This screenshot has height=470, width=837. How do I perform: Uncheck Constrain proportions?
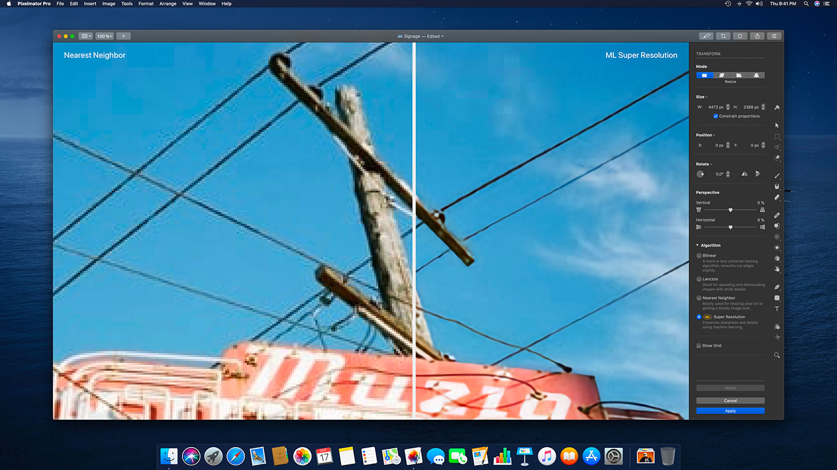coord(715,116)
